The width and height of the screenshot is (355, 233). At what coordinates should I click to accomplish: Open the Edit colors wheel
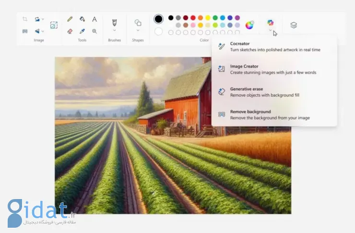click(x=249, y=25)
